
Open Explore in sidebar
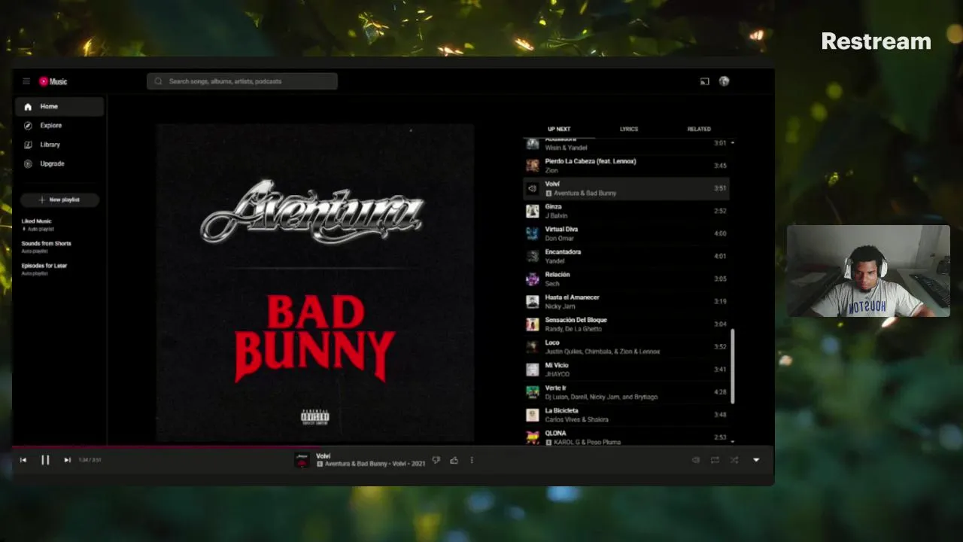coord(59,126)
